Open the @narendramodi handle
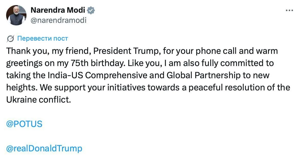Screen dimensions: 302x161 (58, 20)
